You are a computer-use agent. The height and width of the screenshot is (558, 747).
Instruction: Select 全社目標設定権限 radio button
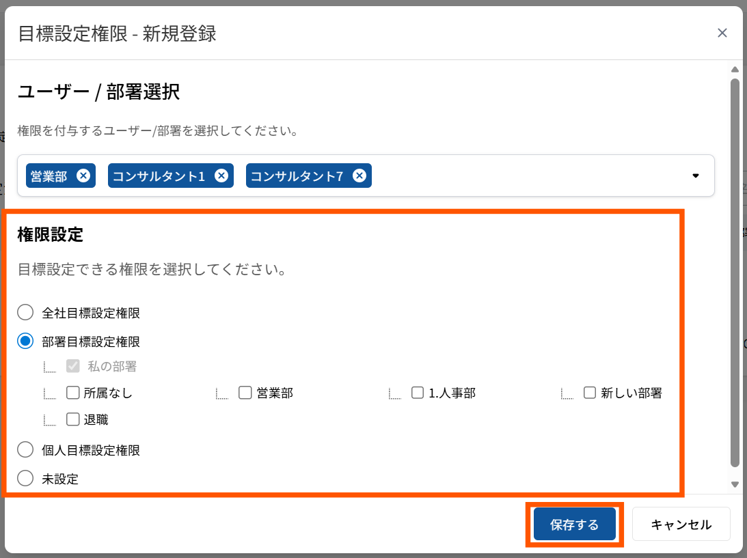click(x=25, y=313)
